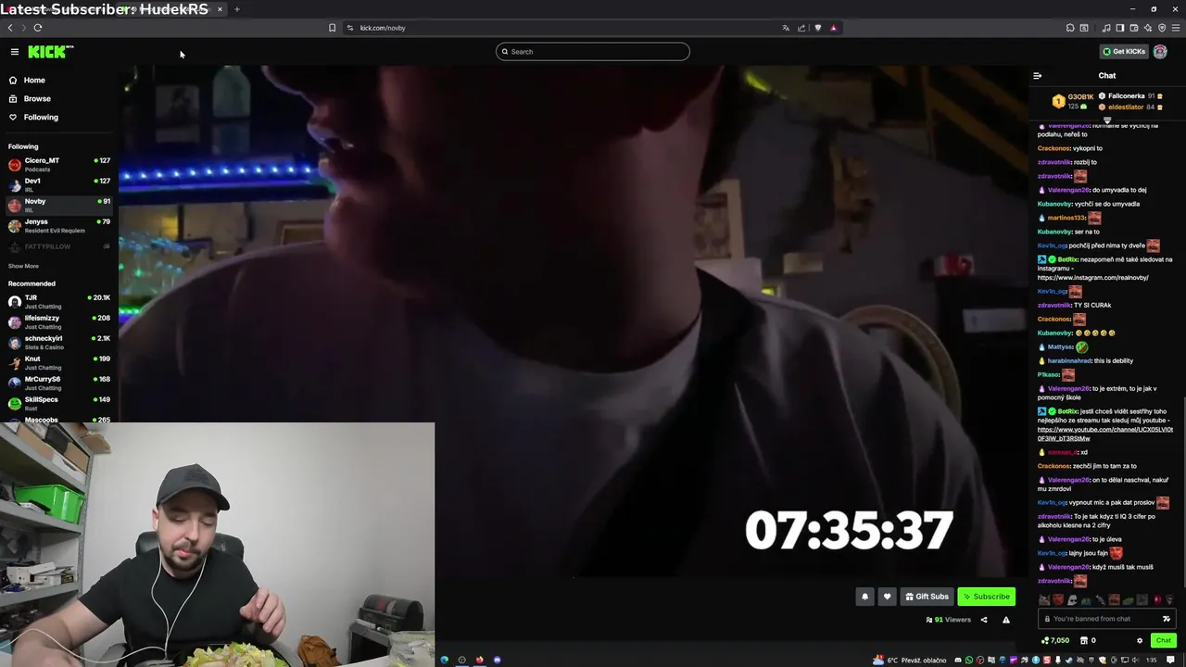Click the Brave Rewards triangle icon
The image size is (1186, 667).
[833, 28]
